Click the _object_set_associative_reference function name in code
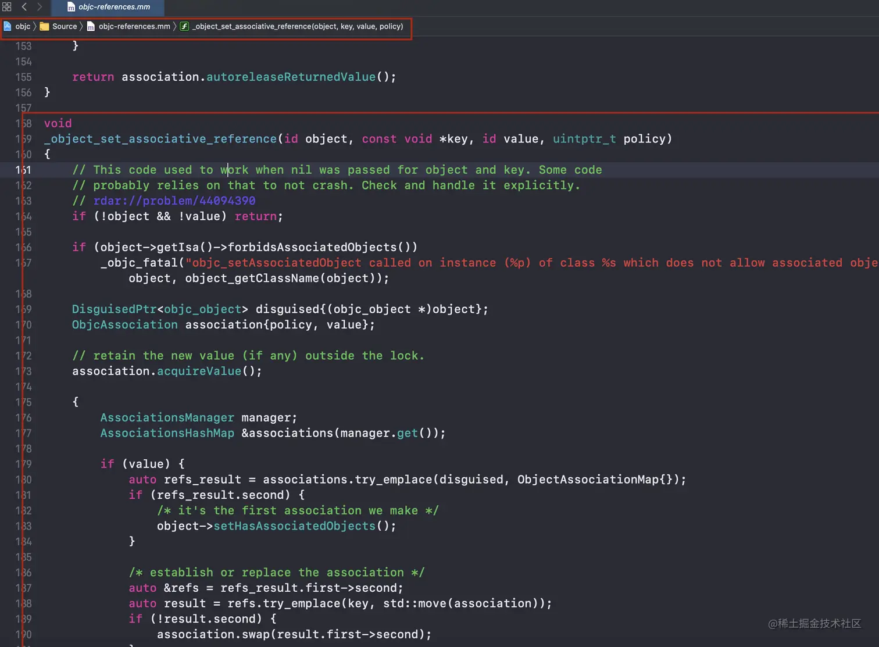879x647 pixels. point(160,139)
